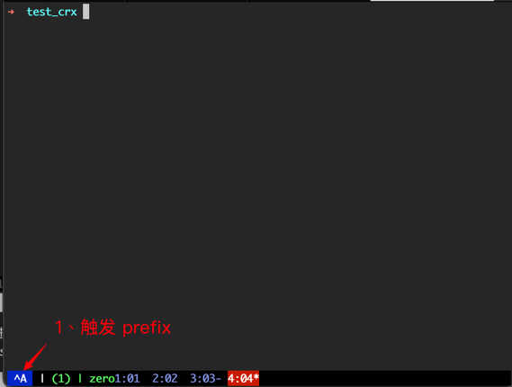512x387 pixels.
Task: Click the test_crx directory name in prompt
Action: point(51,12)
